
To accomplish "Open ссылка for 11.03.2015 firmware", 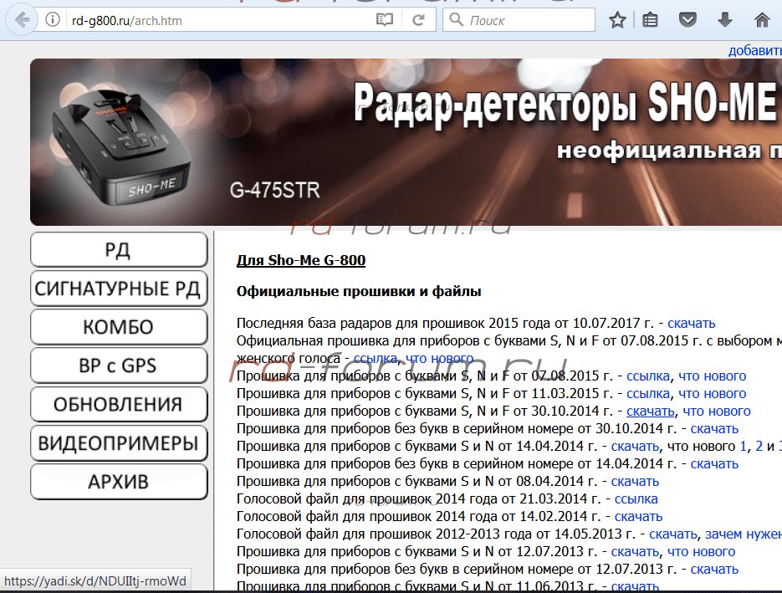I will (x=648, y=393).
